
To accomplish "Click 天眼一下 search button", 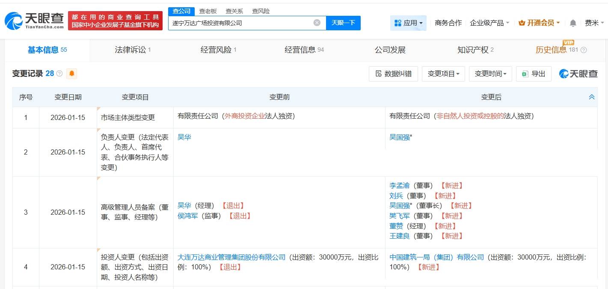I will 343,23.
